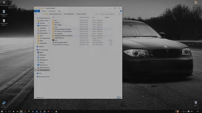Open Task View on the taskbar

[x=9, y=111]
